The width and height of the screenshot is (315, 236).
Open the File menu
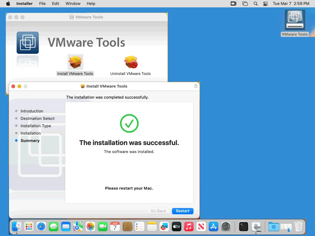42,4
